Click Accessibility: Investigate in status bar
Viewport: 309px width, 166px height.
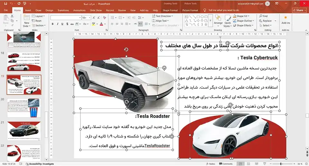coord(40,164)
